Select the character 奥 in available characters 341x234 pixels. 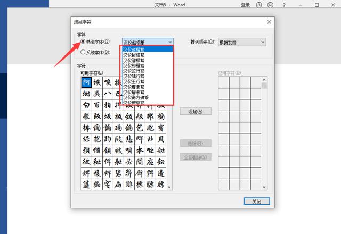pos(97,94)
